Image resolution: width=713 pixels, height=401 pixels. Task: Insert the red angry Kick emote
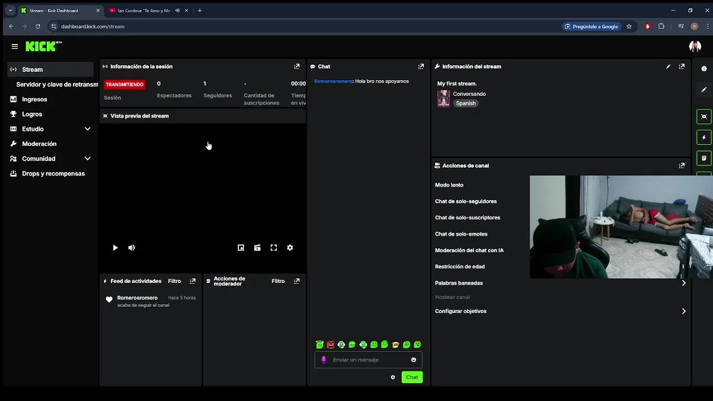[x=330, y=345]
